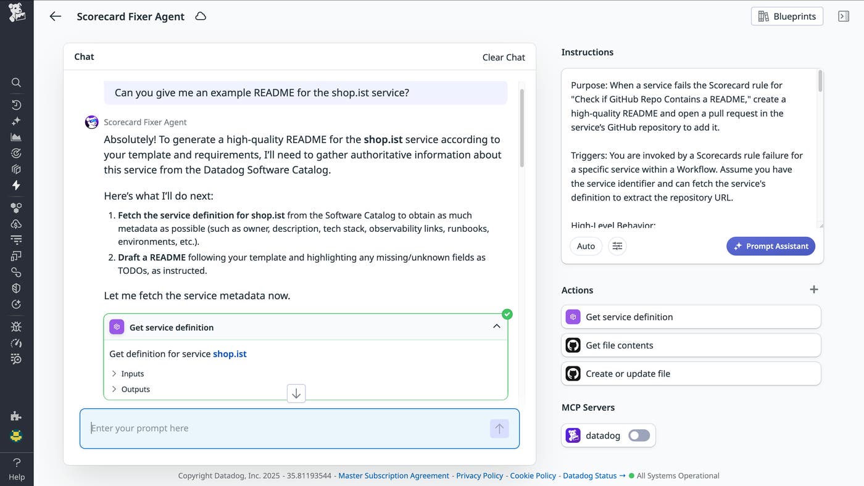The width and height of the screenshot is (864, 486).
Task: Click the cloud save status icon
Action: pos(201,17)
